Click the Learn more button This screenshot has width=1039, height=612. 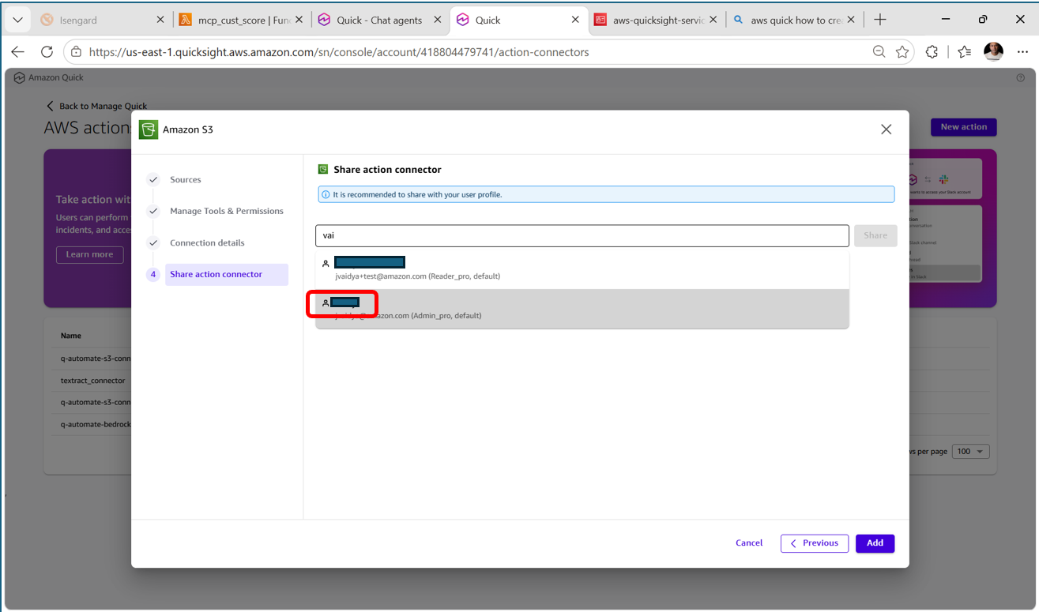[89, 254]
